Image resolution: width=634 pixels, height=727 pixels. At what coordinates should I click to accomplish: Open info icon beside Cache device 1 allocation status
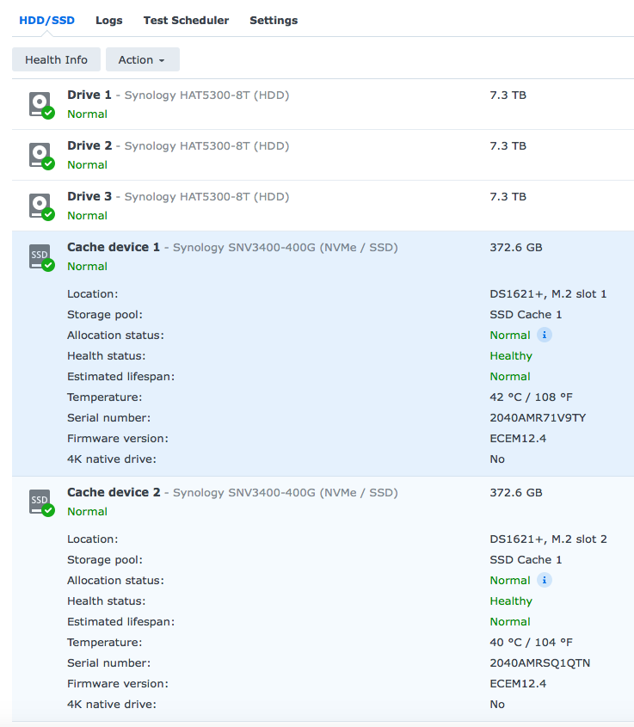click(x=544, y=335)
